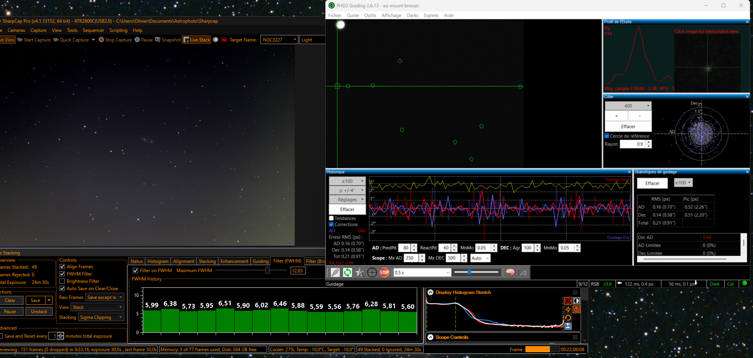Screen dimensions: 753x358
Task: Open the Cible 400 zoom dropdown
Action: (628, 106)
